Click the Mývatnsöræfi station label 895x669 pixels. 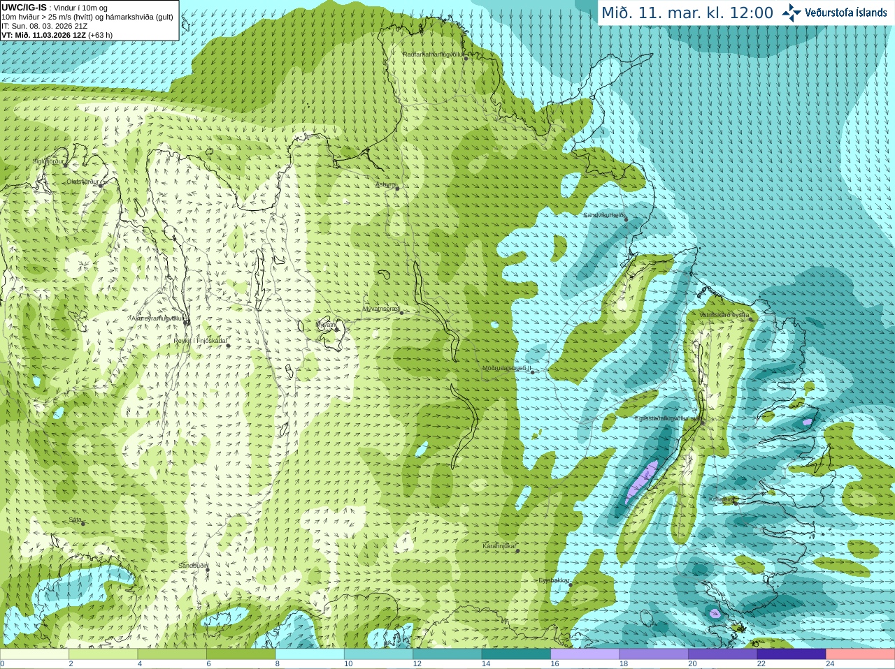(x=381, y=308)
